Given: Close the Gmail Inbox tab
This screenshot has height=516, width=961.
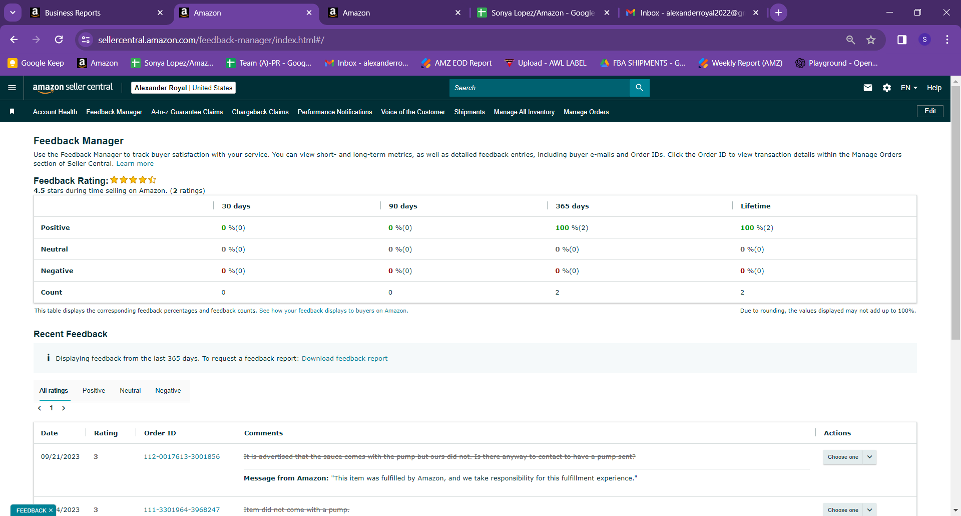Looking at the screenshot, I should coord(756,13).
